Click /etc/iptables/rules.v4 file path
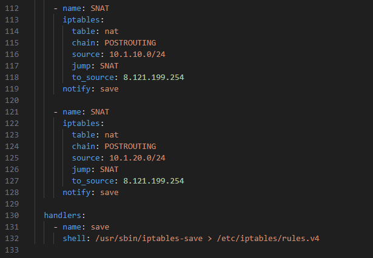This screenshot has height=258, width=373. click(268, 238)
